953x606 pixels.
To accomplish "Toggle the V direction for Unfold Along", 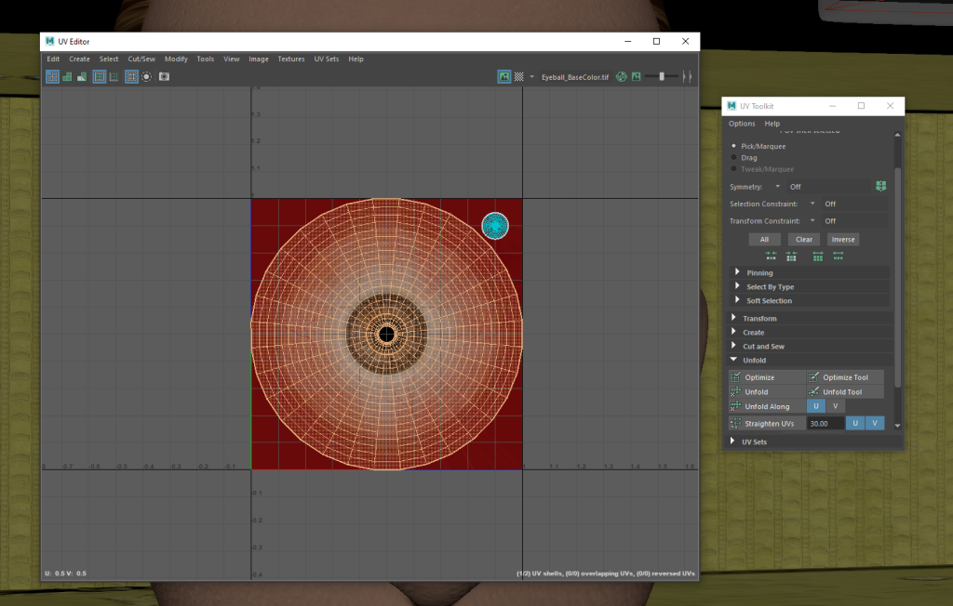I will [835, 406].
